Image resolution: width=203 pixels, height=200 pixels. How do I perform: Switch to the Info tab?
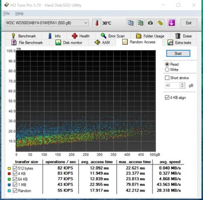pos(54,36)
